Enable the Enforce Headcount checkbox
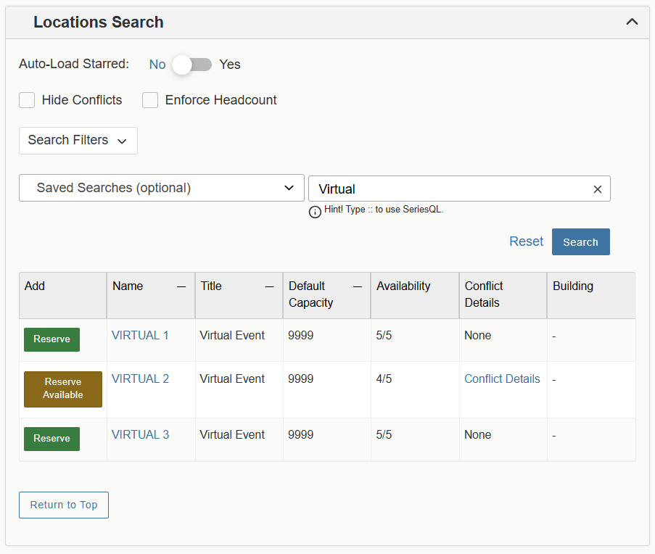Image resolution: width=655 pixels, height=554 pixels. pos(150,100)
